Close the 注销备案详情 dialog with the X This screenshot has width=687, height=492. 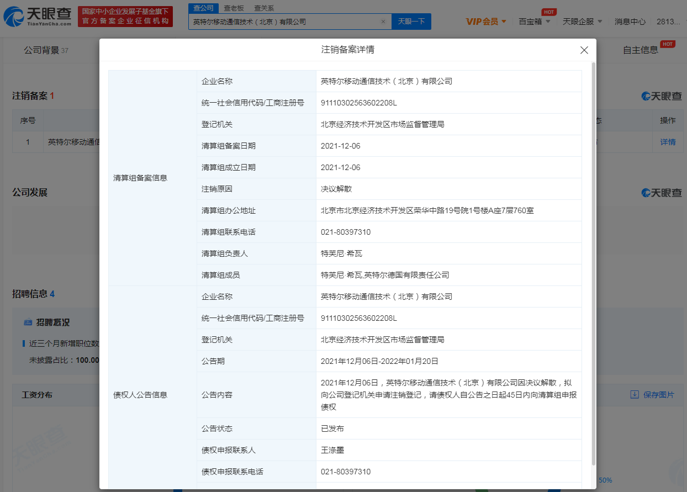(584, 50)
